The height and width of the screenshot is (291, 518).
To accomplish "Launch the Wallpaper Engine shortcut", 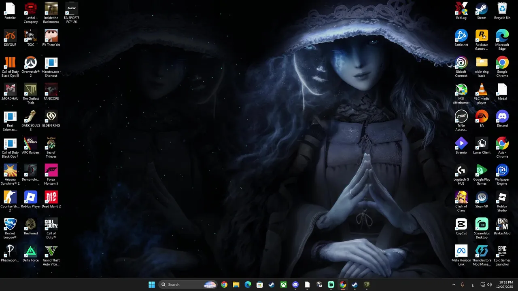I will (x=502, y=175).
